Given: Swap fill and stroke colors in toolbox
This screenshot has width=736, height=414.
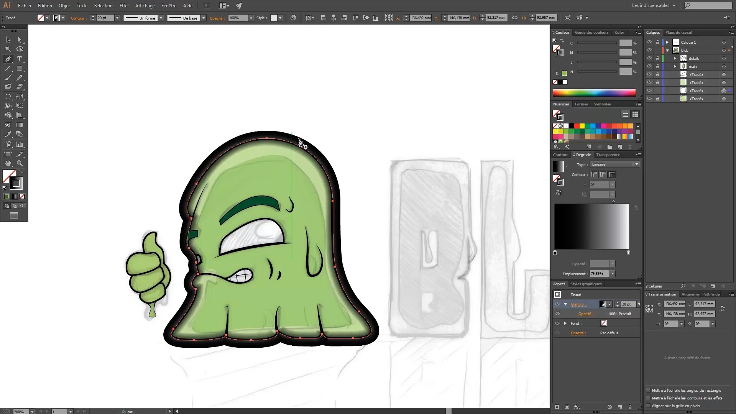Looking at the screenshot, I should [21, 172].
